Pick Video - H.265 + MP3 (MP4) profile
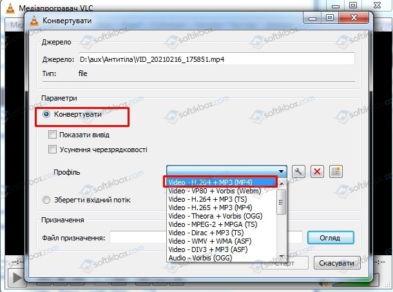 tap(222, 208)
